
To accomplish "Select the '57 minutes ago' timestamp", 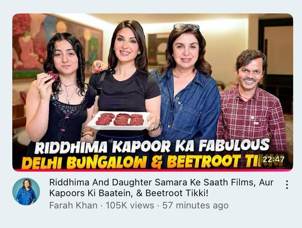I will pyautogui.click(x=195, y=205).
